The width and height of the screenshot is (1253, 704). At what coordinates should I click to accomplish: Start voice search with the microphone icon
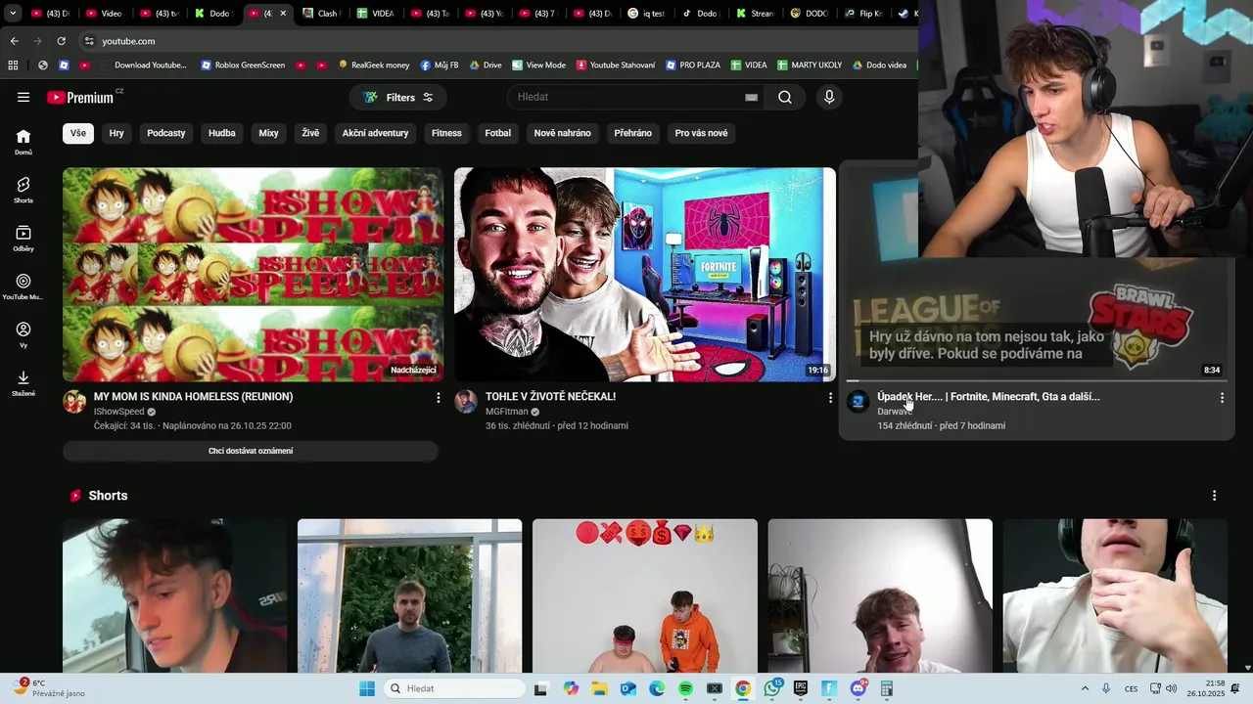[829, 97]
